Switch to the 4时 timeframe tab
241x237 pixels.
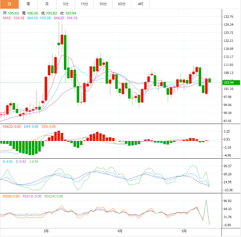coord(141,4)
